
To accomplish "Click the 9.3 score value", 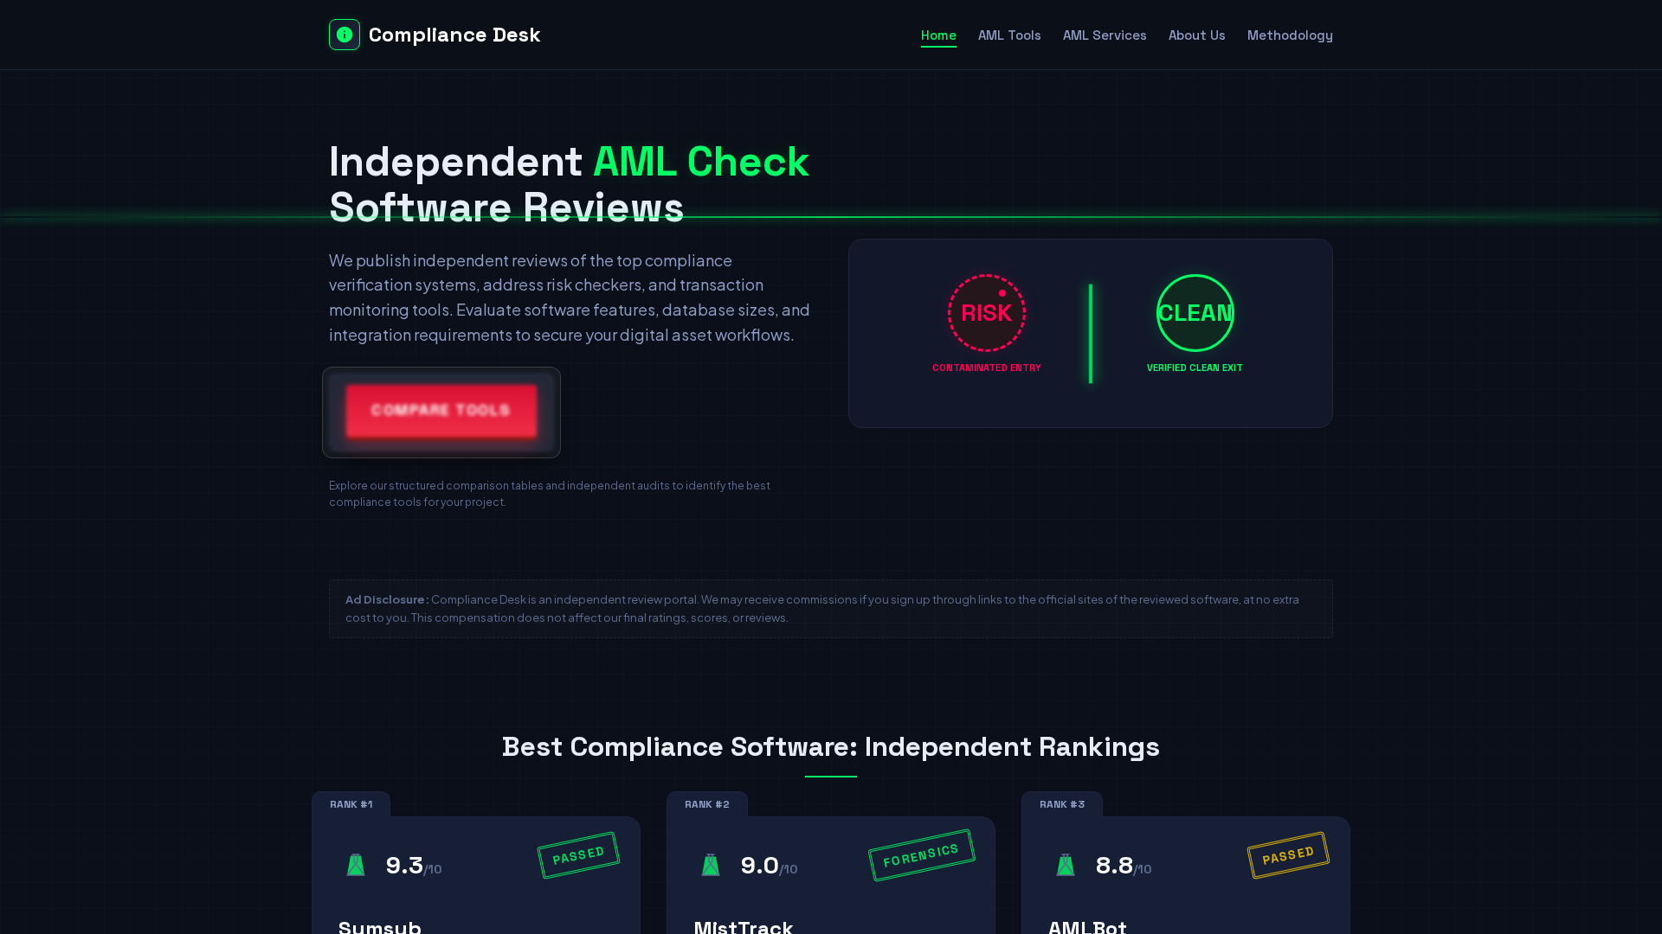I will [404, 865].
